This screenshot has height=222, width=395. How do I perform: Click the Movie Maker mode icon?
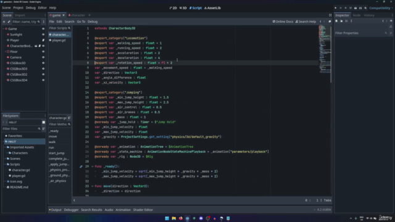point(365,8)
